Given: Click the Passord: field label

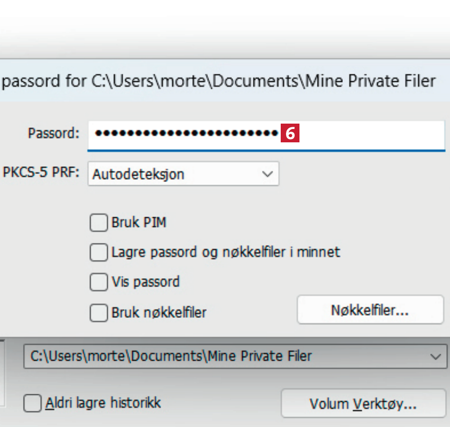Looking at the screenshot, I should [54, 134].
